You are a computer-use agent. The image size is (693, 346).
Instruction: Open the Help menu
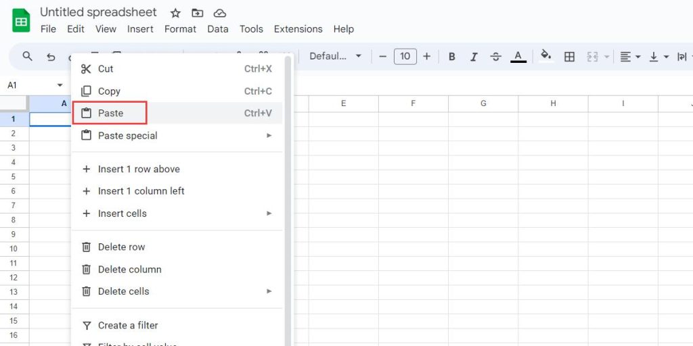(343, 29)
